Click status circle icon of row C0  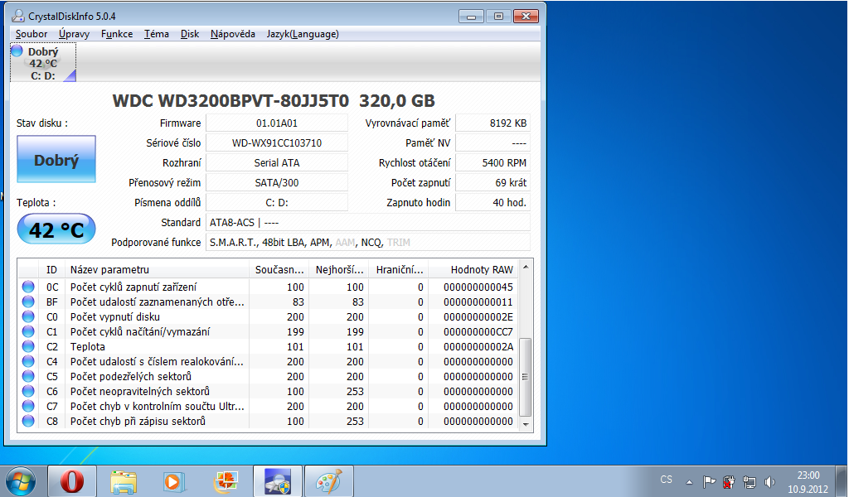coord(28,317)
